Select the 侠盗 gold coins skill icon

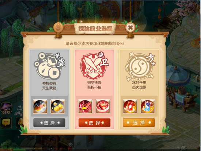58,106
